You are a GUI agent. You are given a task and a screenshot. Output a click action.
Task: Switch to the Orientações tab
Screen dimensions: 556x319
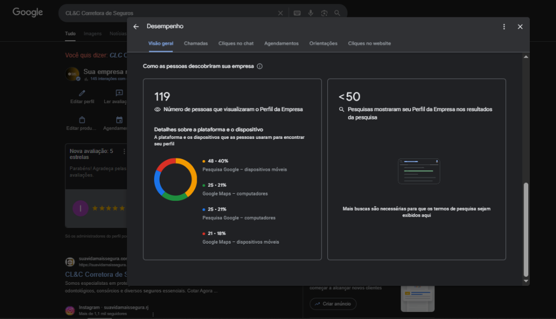323,43
